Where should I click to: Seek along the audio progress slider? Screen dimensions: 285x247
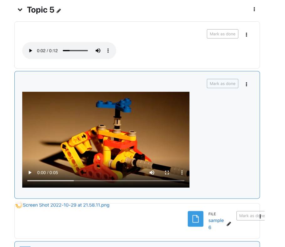point(75,51)
